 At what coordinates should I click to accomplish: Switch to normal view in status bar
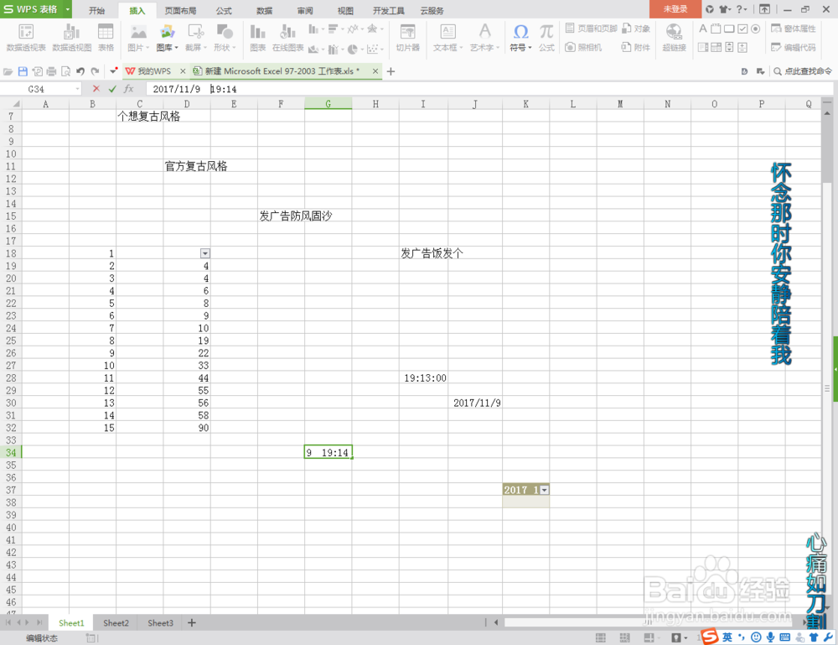coord(601,637)
